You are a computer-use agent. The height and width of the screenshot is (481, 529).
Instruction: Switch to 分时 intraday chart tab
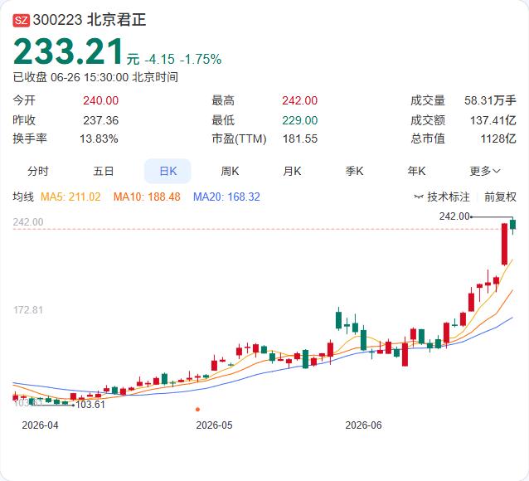point(38,171)
